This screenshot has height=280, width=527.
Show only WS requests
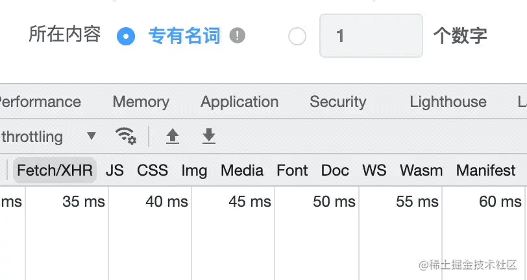coord(374,170)
